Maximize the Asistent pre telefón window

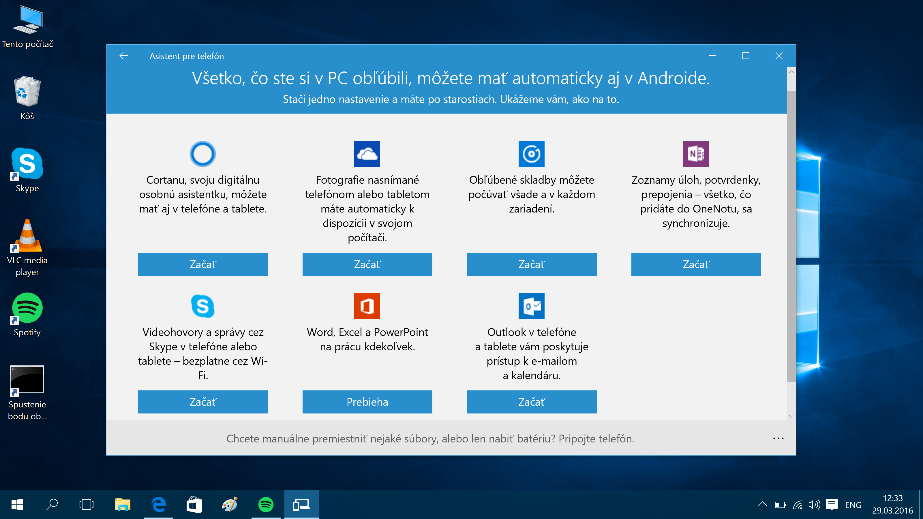746,56
